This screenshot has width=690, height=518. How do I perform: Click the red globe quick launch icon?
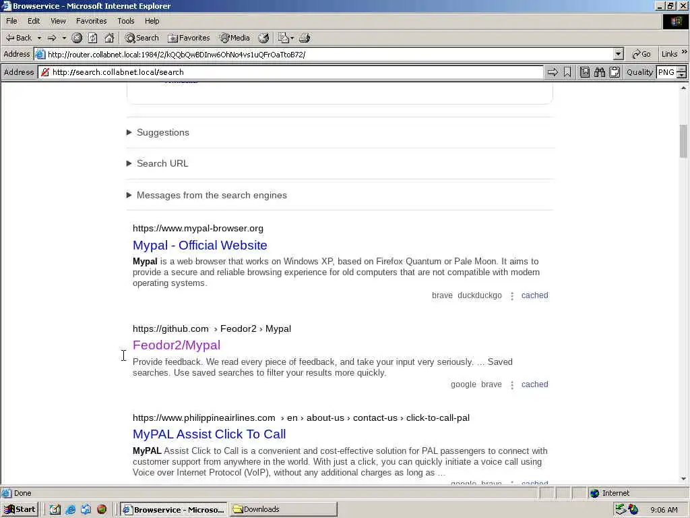[x=102, y=510]
